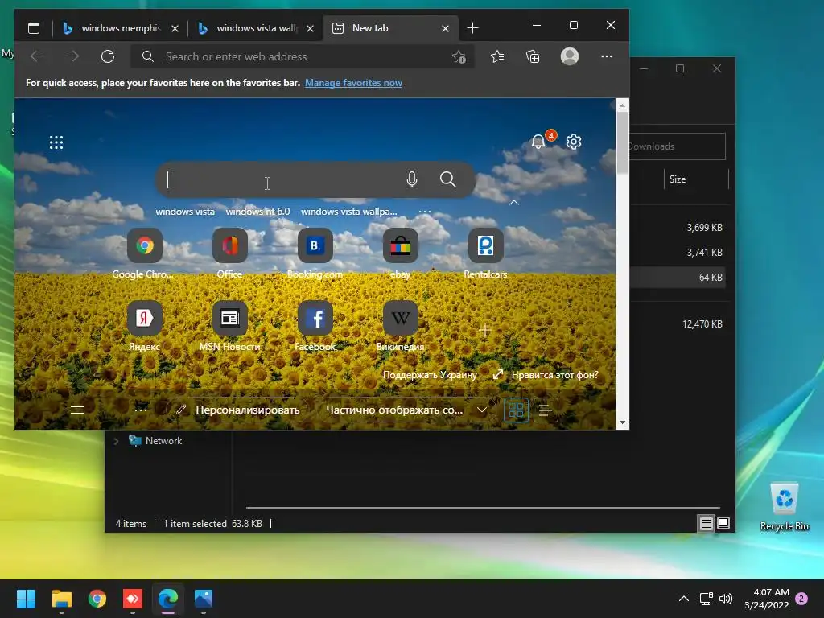Image resolution: width=824 pixels, height=618 pixels.
Task: Click scroll up arrow on page scrollbar
Action: click(x=622, y=105)
